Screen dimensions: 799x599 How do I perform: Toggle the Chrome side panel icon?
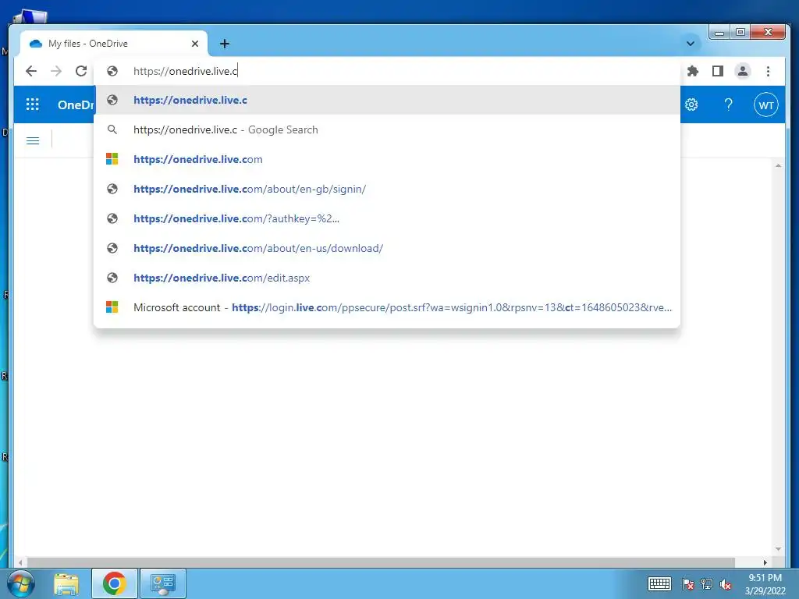pos(718,71)
